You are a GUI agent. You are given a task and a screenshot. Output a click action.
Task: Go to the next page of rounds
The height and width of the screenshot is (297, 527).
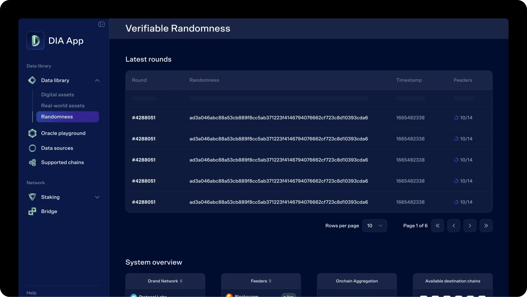coord(470,226)
